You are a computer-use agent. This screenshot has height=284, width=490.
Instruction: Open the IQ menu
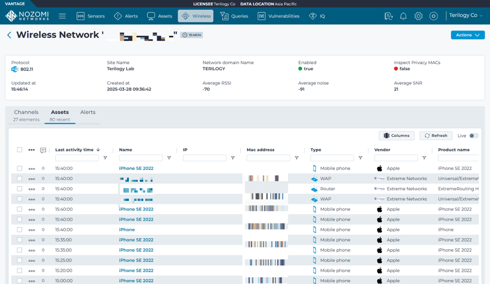click(x=317, y=16)
